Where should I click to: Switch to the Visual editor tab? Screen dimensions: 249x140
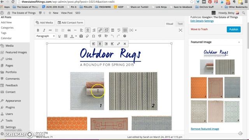[170, 24]
